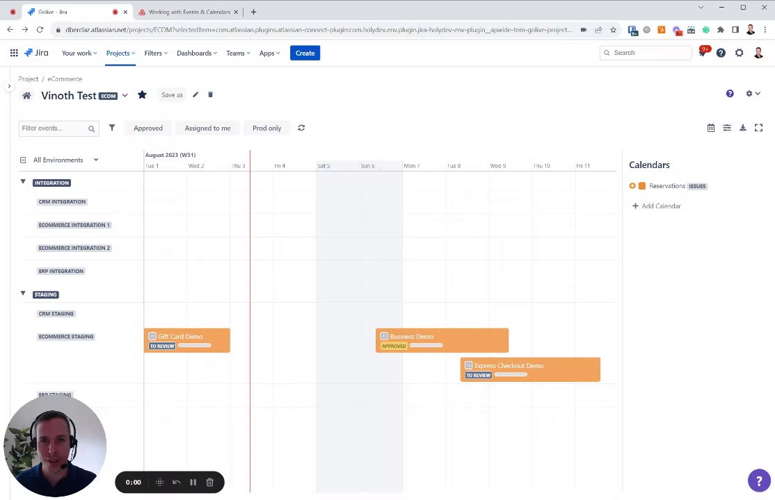Collapse the STAGING category
The height and width of the screenshot is (500, 775).
tap(23, 293)
